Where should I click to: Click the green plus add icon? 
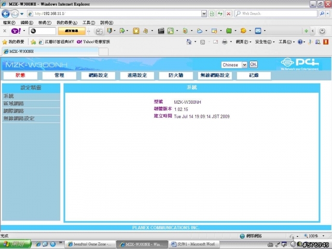(306, 31)
